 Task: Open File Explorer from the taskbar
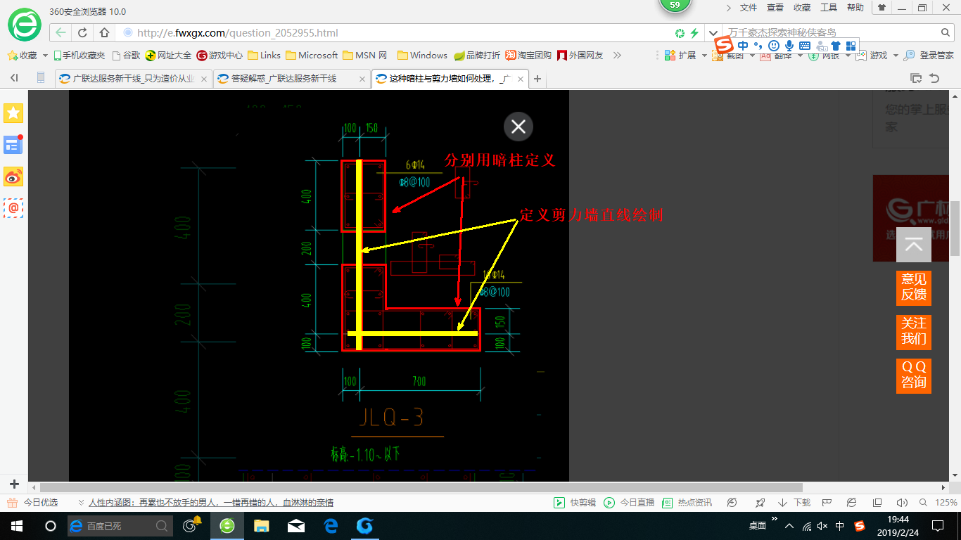pyautogui.click(x=261, y=525)
